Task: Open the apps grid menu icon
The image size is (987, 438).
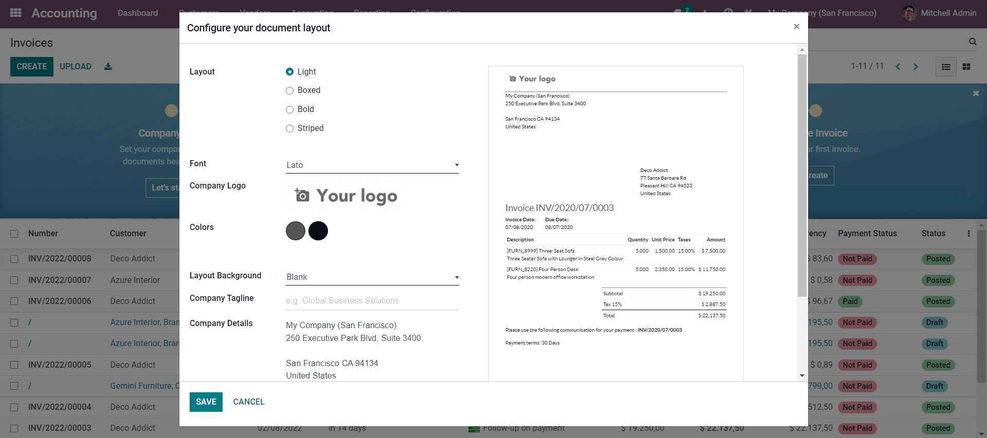Action: coord(16,13)
